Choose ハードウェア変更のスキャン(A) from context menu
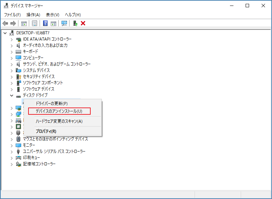272x199 pixels. point(59,121)
